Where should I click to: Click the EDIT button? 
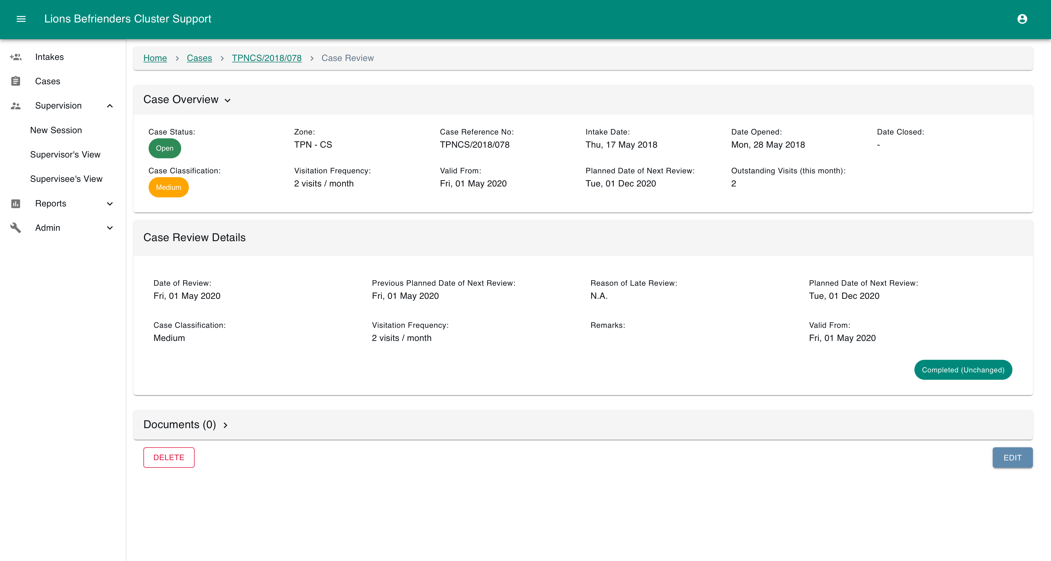[1012, 457]
